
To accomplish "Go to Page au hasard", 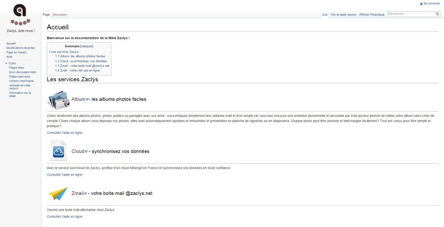I will tap(16, 52).
